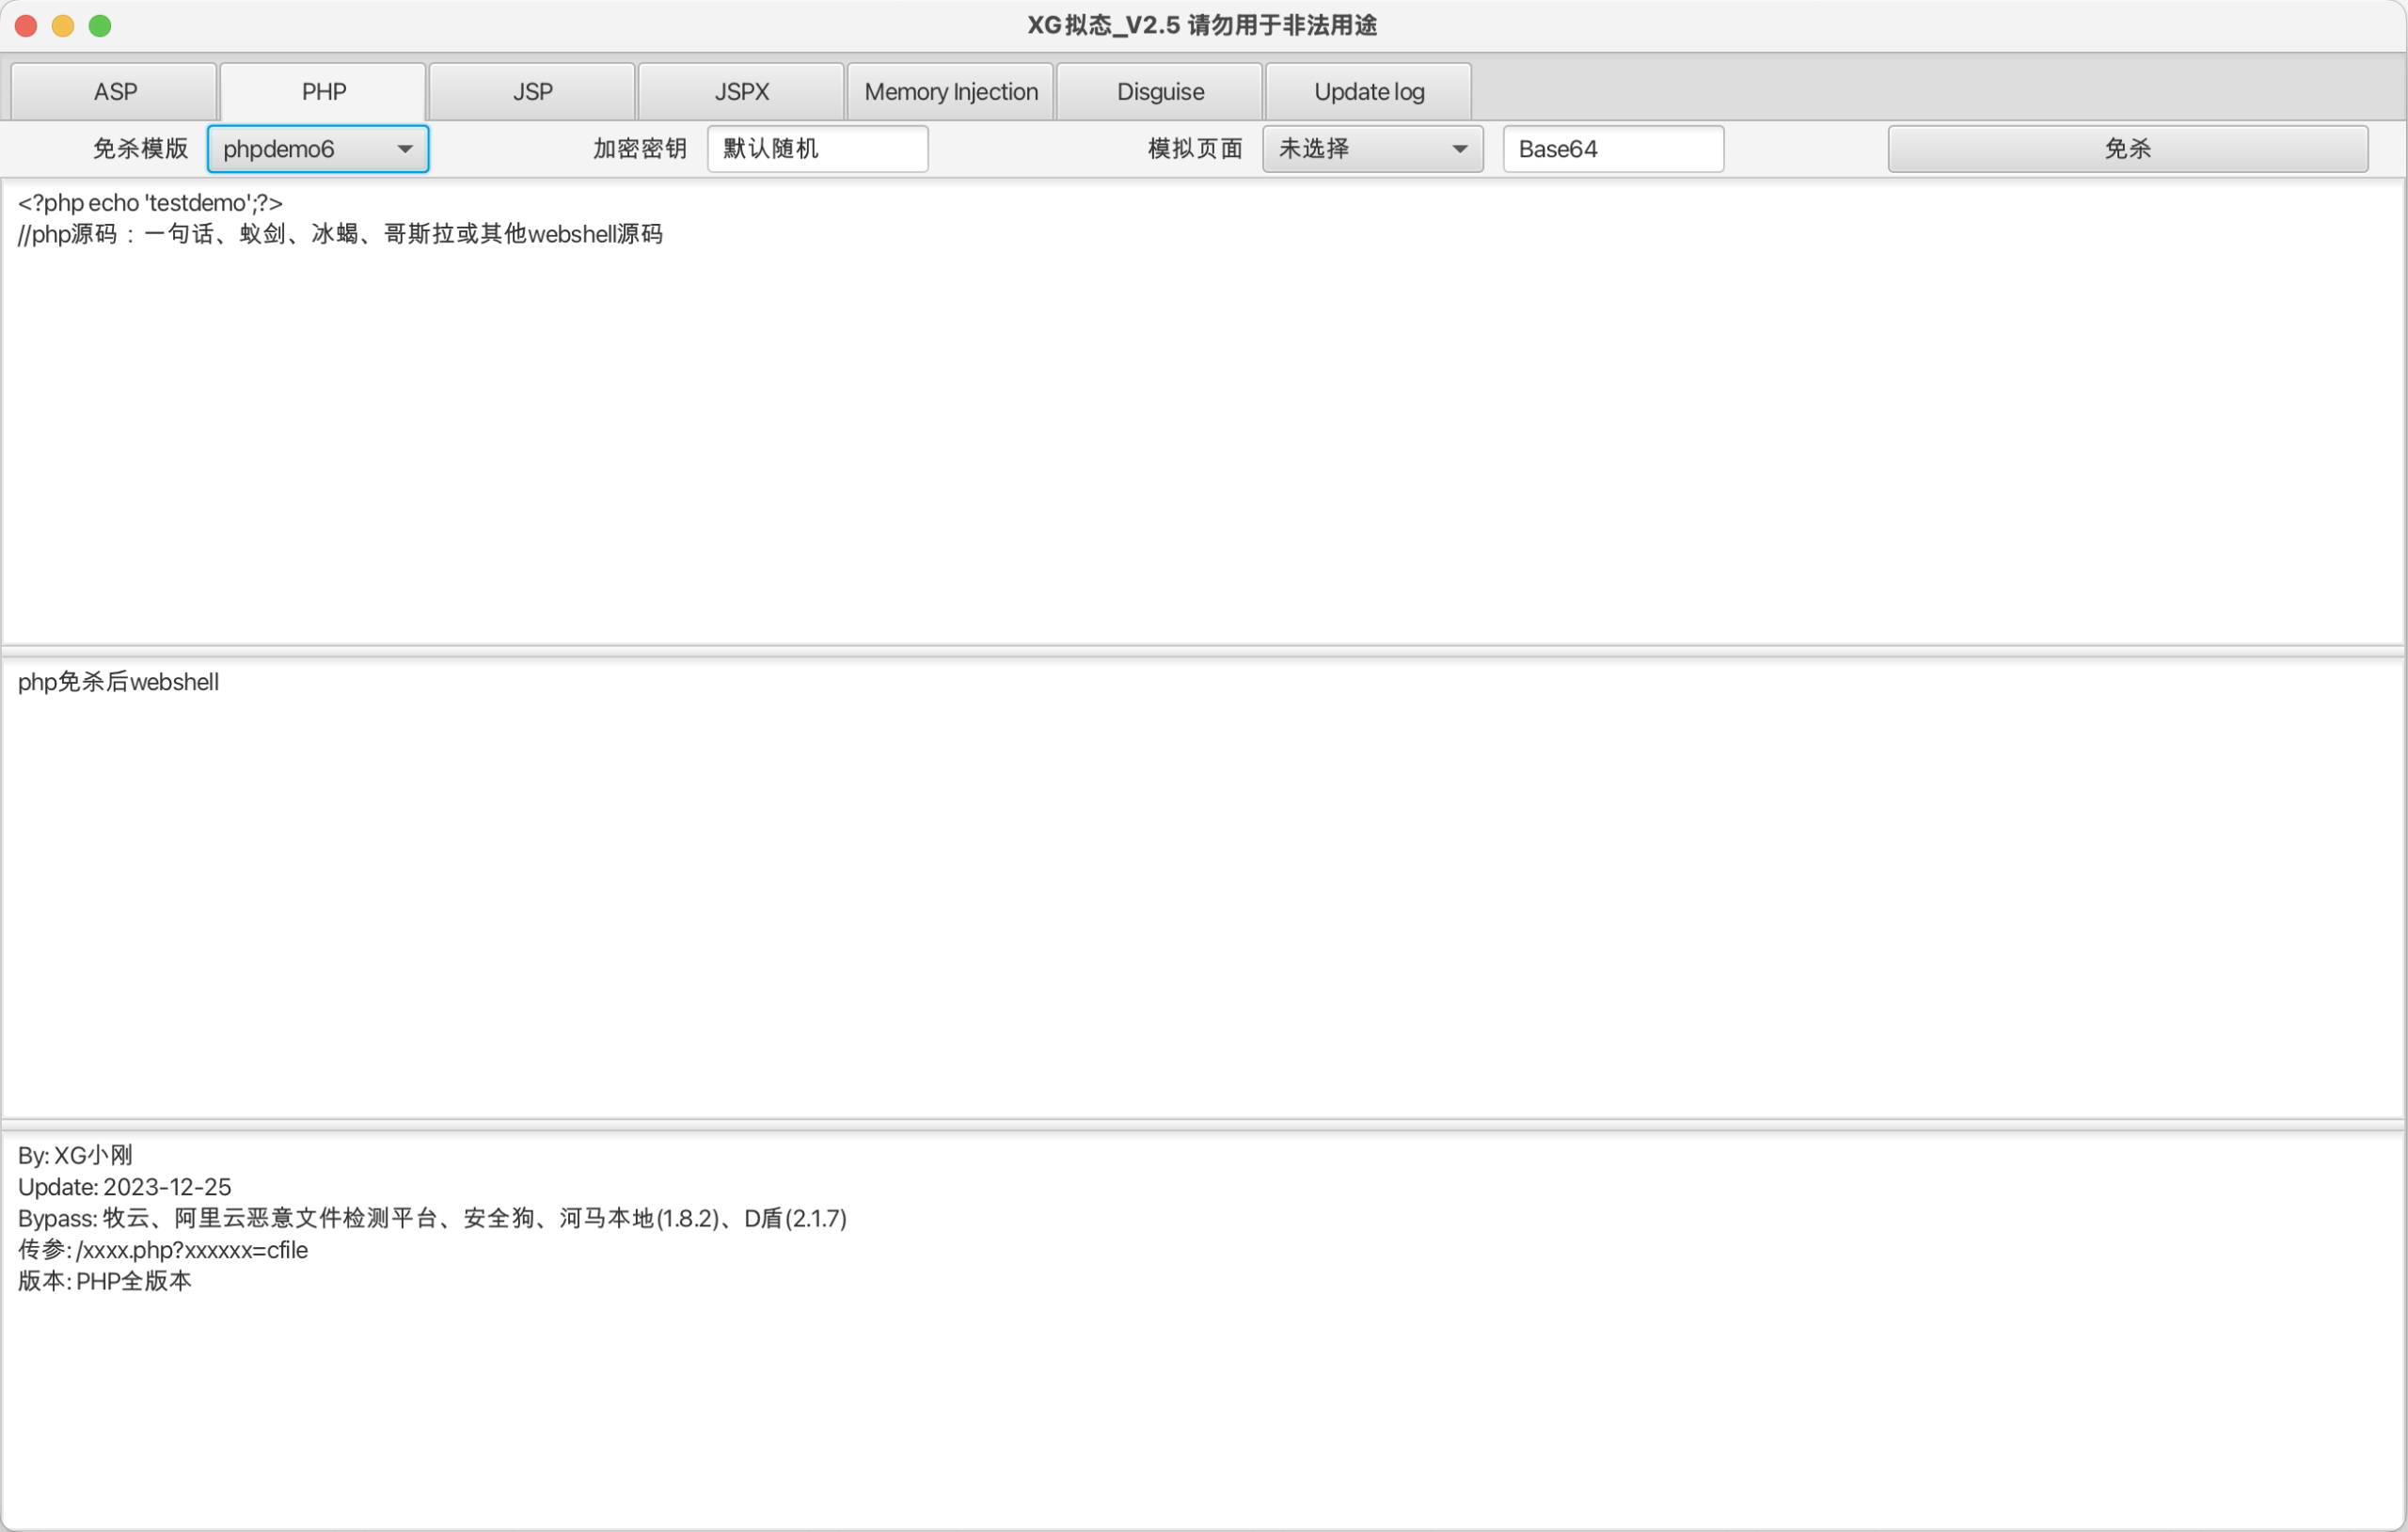2408x1532 pixels.
Task: Switch to the ASP tab
Action: click(114, 90)
